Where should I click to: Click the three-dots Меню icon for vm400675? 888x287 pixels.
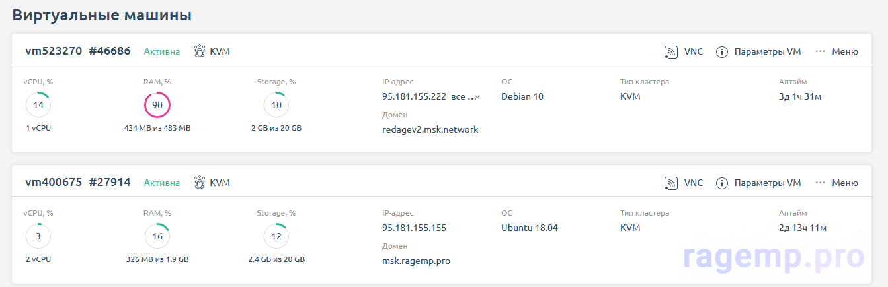pyautogui.click(x=821, y=183)
